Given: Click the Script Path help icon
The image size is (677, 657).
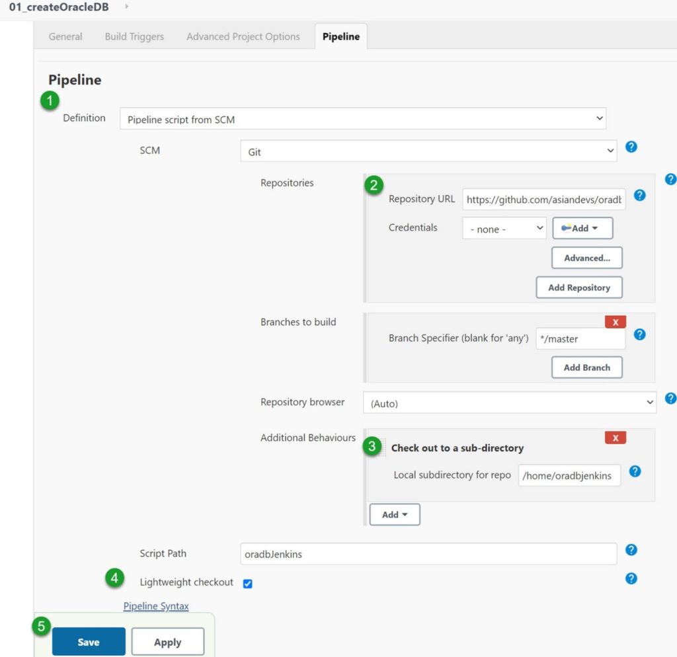Looking at the screenshot, I should [x=631, y=550].
